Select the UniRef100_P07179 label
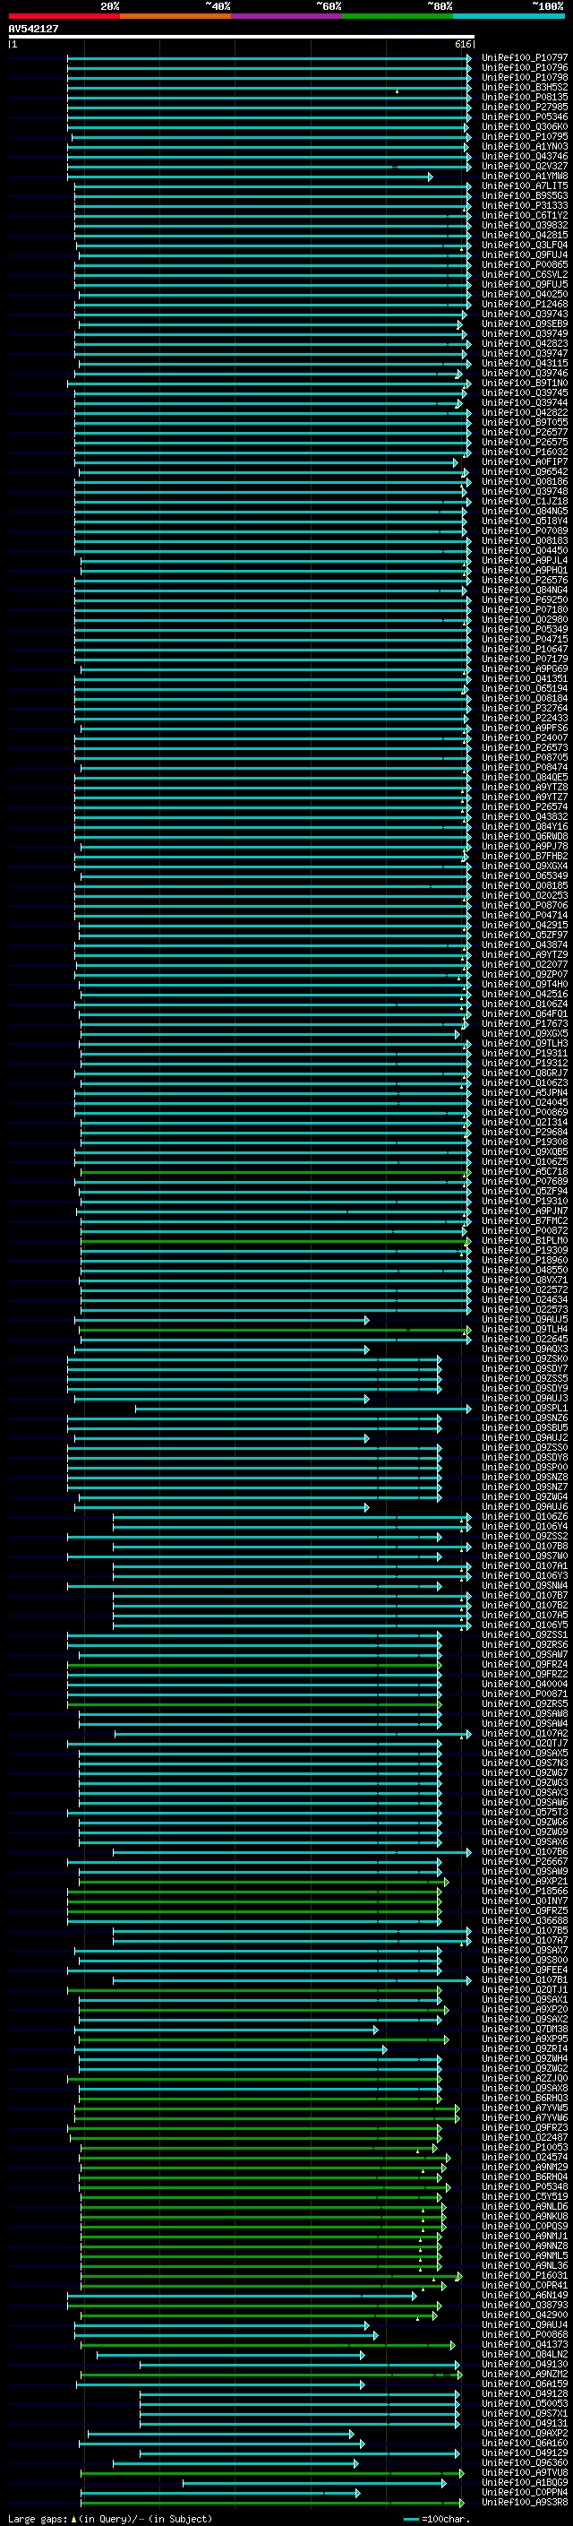Screen dimensions: 573x2526 (x=525, y=659)
